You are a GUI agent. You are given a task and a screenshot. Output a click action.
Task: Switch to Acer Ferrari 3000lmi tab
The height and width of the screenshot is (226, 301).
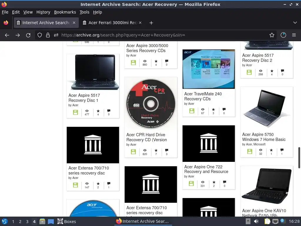(112, 23)
